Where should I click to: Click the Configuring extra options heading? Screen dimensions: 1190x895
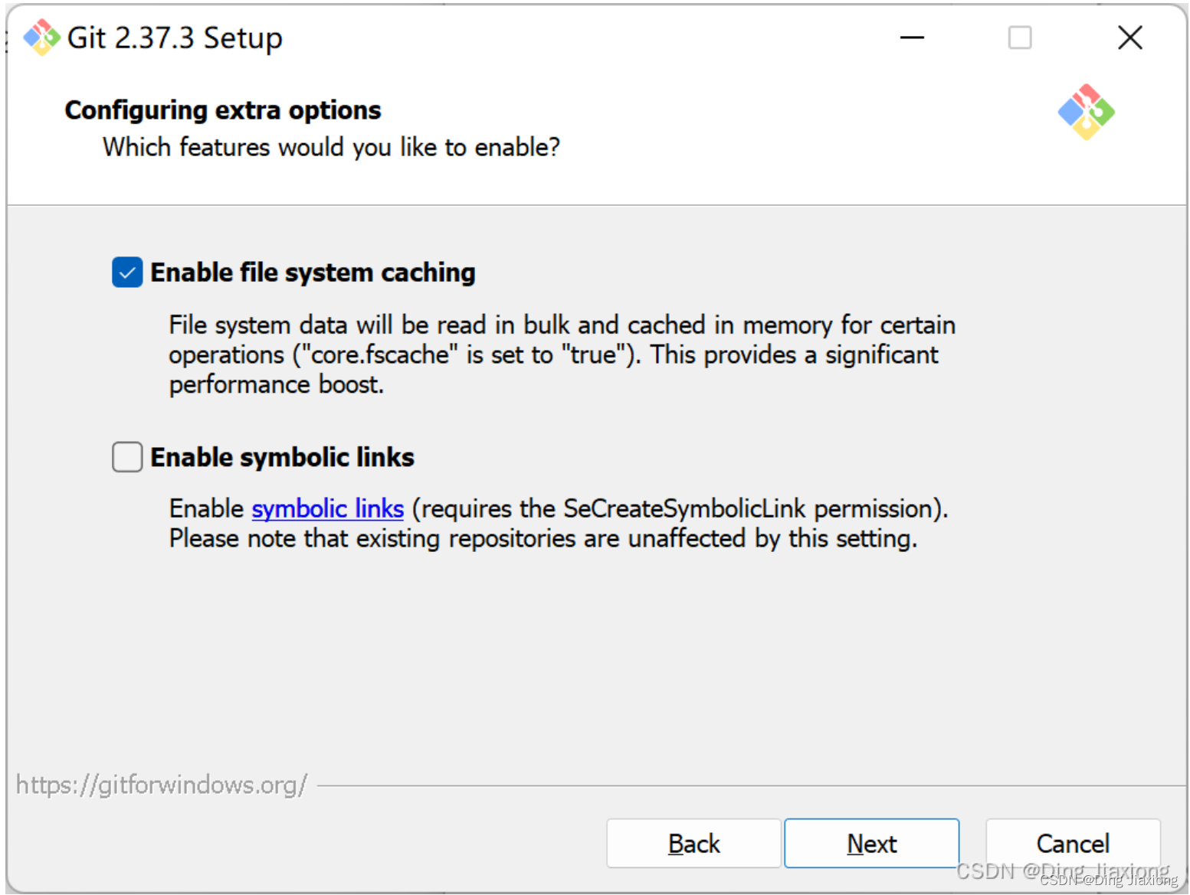coord(223,110)
